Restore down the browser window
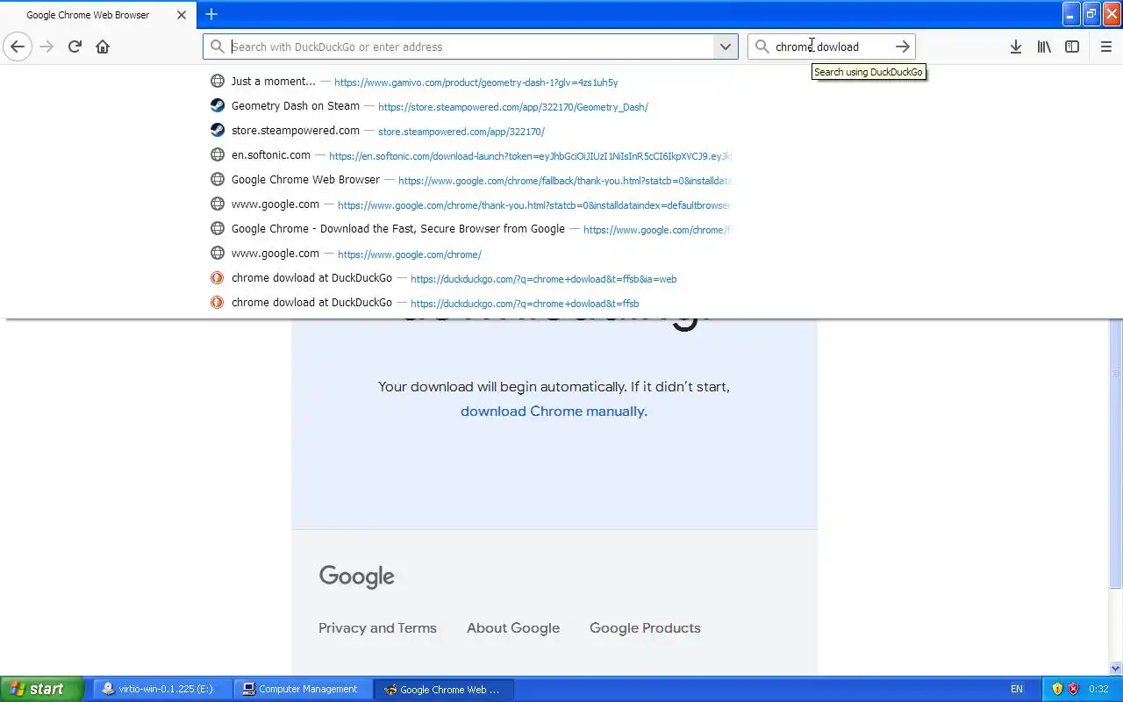This screenshot has width=1123, height=702. [1091, 14]
